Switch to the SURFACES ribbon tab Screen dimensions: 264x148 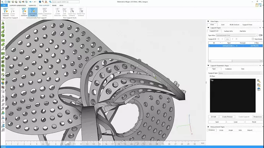click(x=32, y=5)
